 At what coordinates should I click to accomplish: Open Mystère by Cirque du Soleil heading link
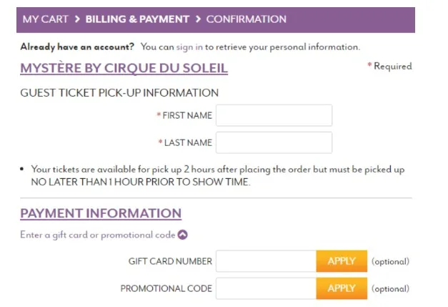tap(124, 68)
